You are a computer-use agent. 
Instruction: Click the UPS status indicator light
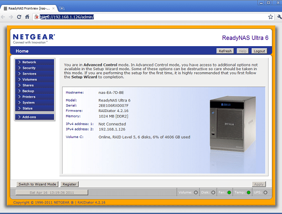(x=266, y=192)
